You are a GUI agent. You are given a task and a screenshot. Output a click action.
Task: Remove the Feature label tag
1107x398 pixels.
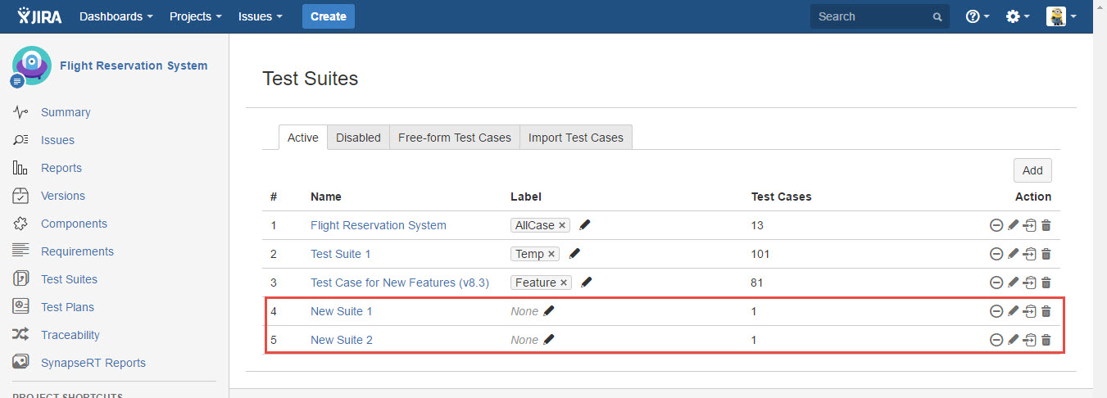[564, 283]
